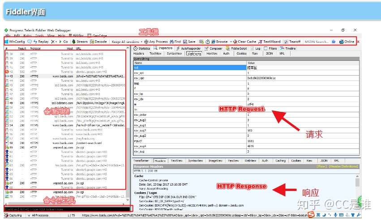Expand Keep: All sessions dropdown

coord(127,42)
